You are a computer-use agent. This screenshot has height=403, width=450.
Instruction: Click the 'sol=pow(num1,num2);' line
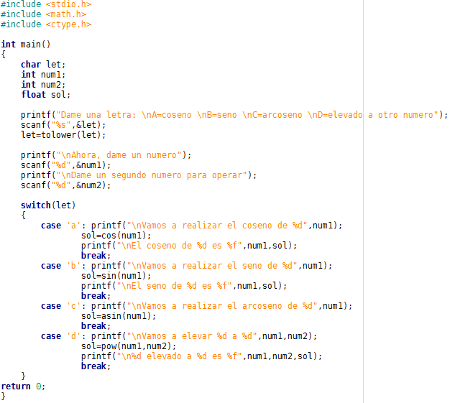129,346
